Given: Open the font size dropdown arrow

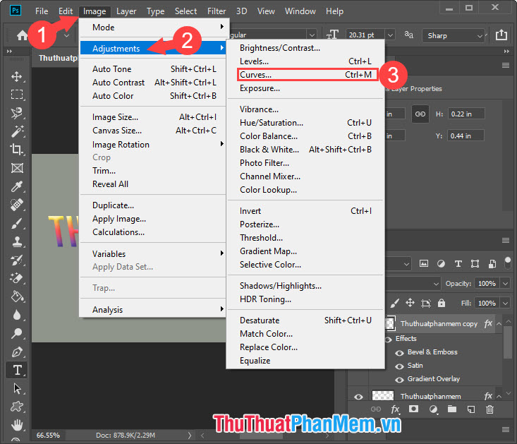Looking at the screenshot, I should pos(390,35).
